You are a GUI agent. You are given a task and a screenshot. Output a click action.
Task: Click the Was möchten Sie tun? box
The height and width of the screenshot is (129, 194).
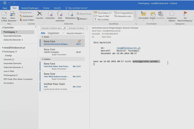click(76, 8)
